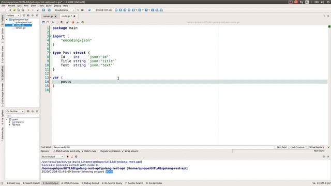
Task: Click the paste icon in editor toolbar
Action: pos(62,22)
